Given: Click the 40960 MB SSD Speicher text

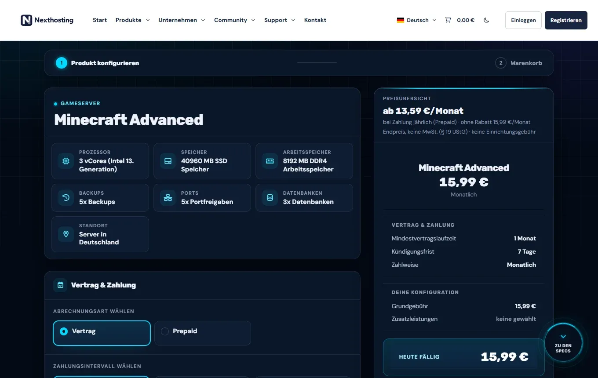Looking at the screenshot, I should click(x=204, y=165).
